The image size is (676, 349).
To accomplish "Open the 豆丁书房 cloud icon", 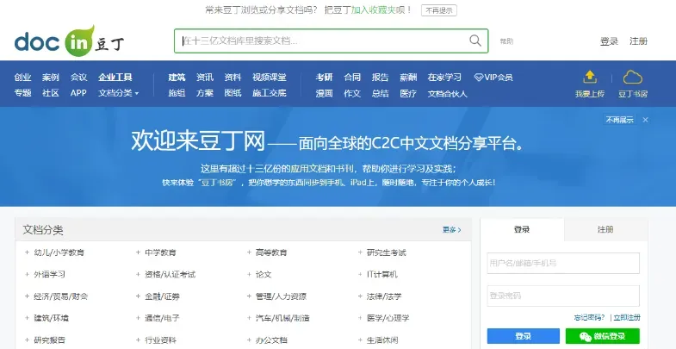I will coord(632,78).
